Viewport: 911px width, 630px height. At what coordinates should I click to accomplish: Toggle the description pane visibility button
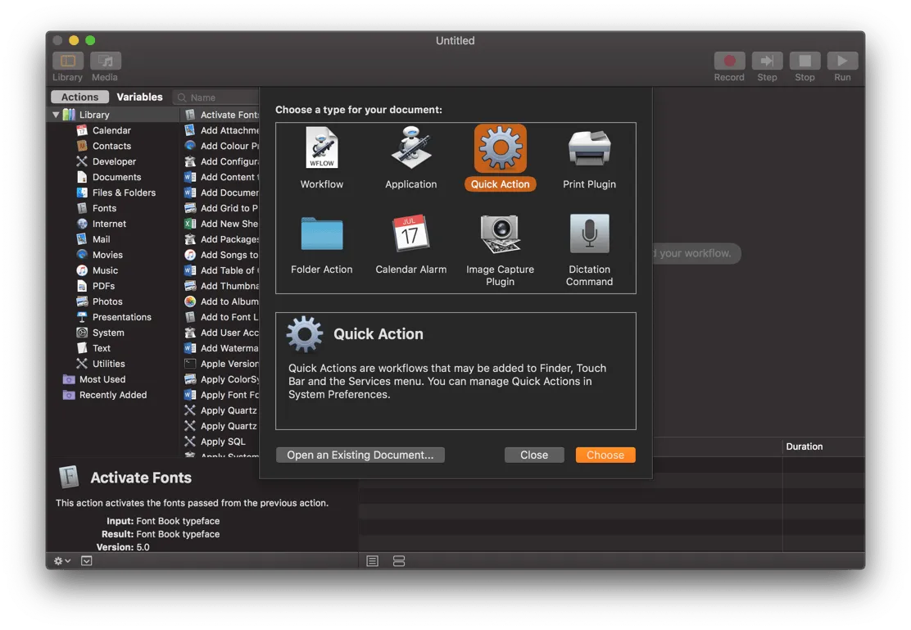tap(87, 561)
